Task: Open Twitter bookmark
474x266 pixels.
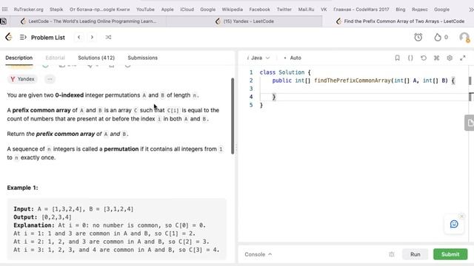Action: click(x=284, y=10)
